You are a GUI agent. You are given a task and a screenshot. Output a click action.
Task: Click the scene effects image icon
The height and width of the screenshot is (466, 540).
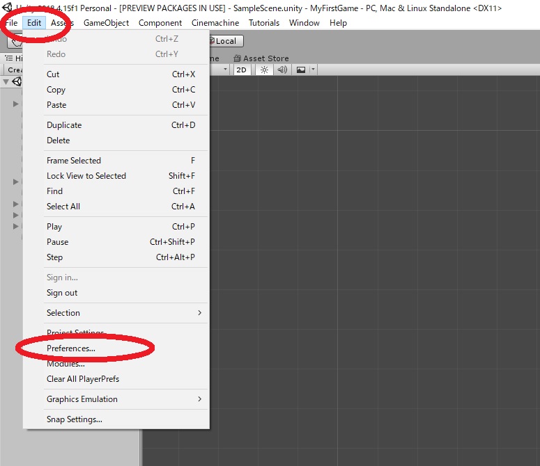point(301,70)
